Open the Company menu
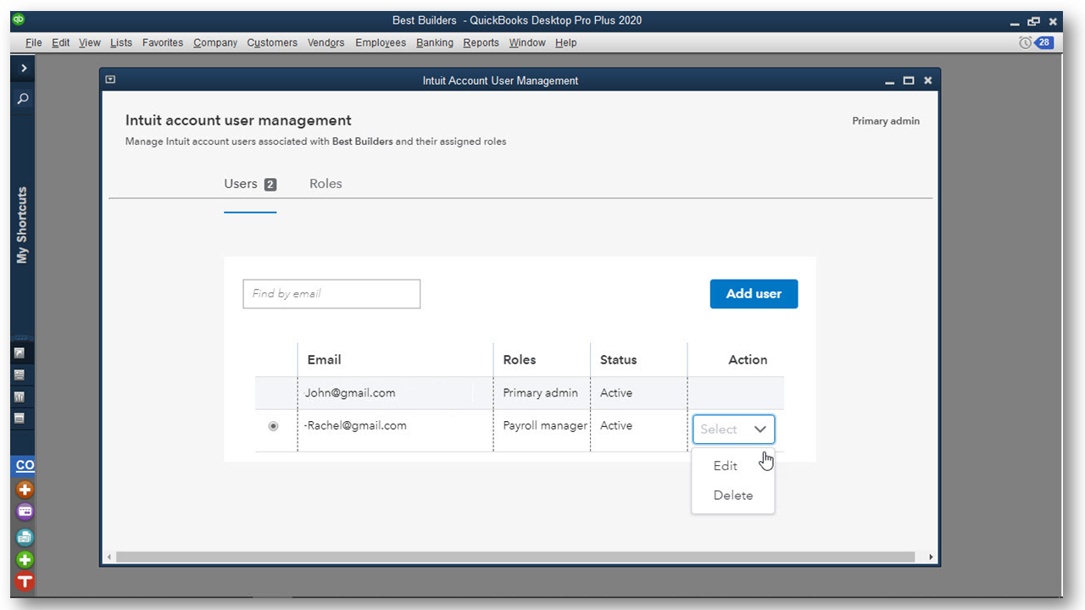Viewport: 1085px width, 610px height. point(215,42)
